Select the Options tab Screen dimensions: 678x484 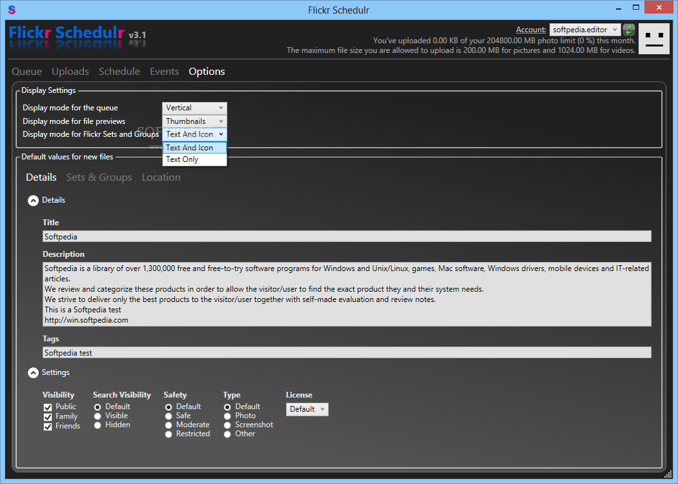point(207,71)
